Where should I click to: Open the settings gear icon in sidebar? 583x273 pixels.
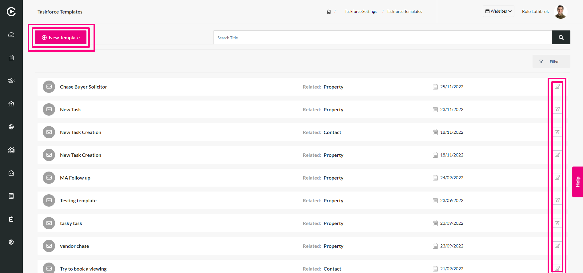[11, 242]
